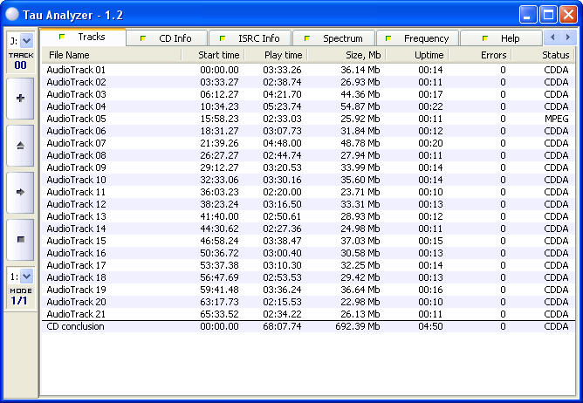Click the plus button in the left sidebar
This screenshot has height=403, width=583.
point(20,99)
